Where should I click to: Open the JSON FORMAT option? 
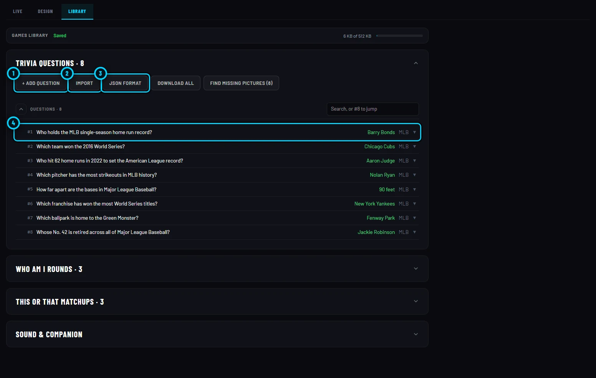coord(125,83)
